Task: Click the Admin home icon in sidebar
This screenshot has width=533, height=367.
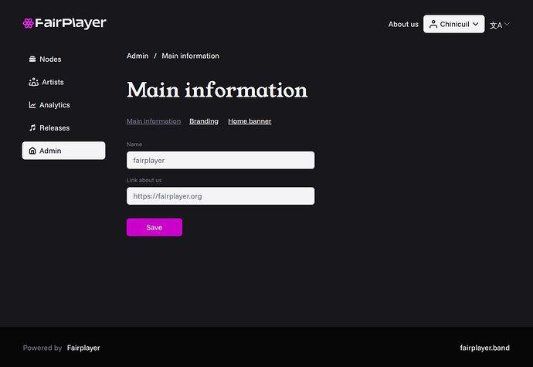Action: (32, 151)
